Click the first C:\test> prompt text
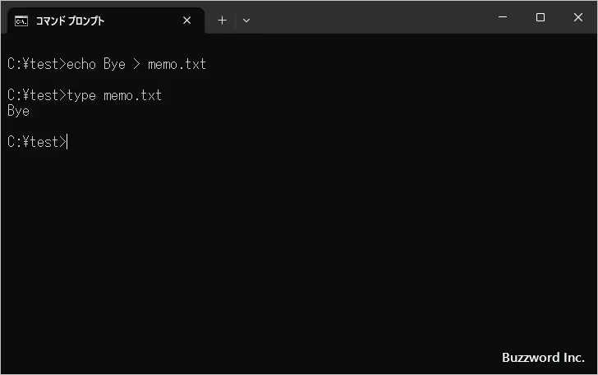The height and width of the screenshot is (375, 598). tap(34, 64)
